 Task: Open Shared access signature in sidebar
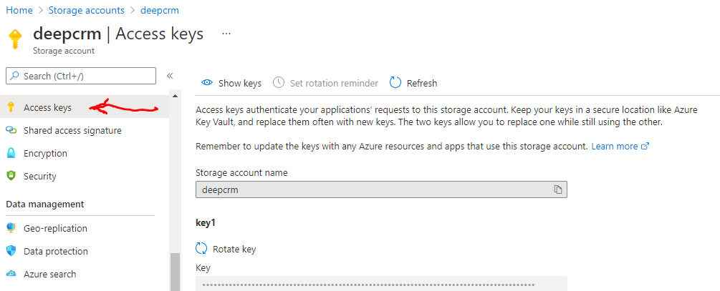pyautogui.click(x=72, y=130)
